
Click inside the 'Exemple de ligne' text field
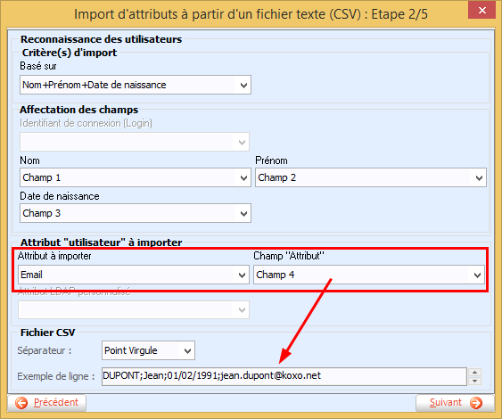point(284,376)
